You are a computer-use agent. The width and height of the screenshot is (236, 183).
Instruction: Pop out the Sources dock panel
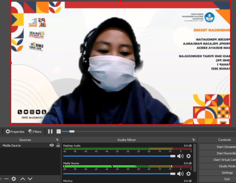[x=57, y=140]
